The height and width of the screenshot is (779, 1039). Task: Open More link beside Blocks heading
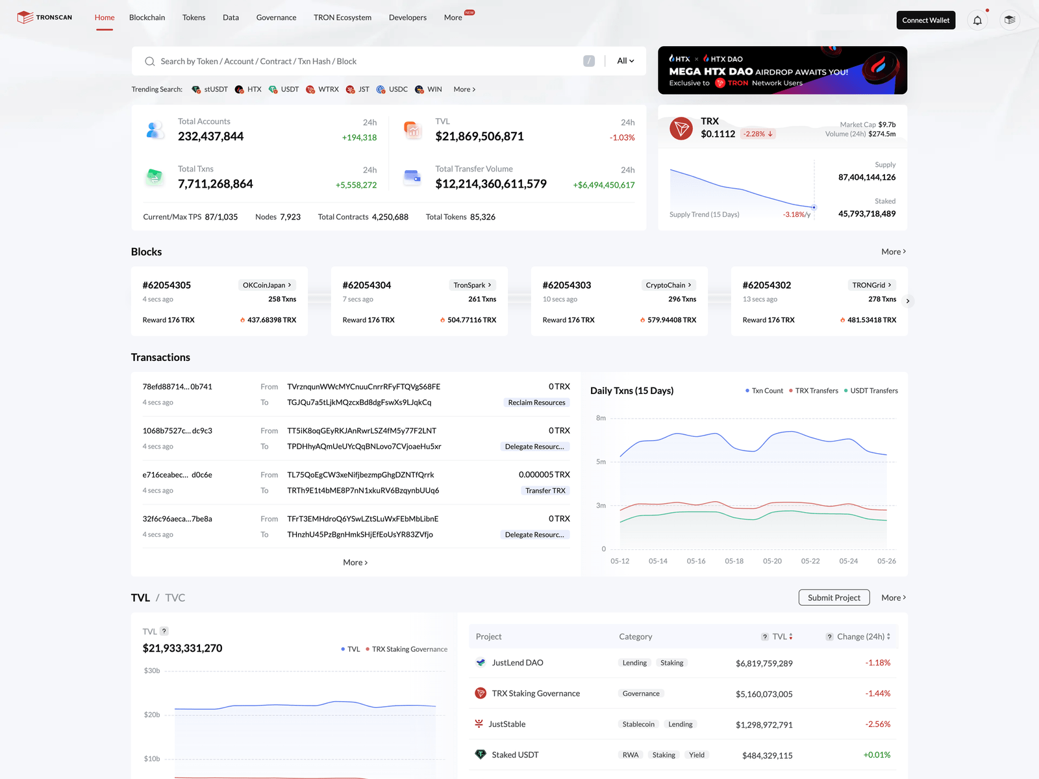click(x=894, y=252)
